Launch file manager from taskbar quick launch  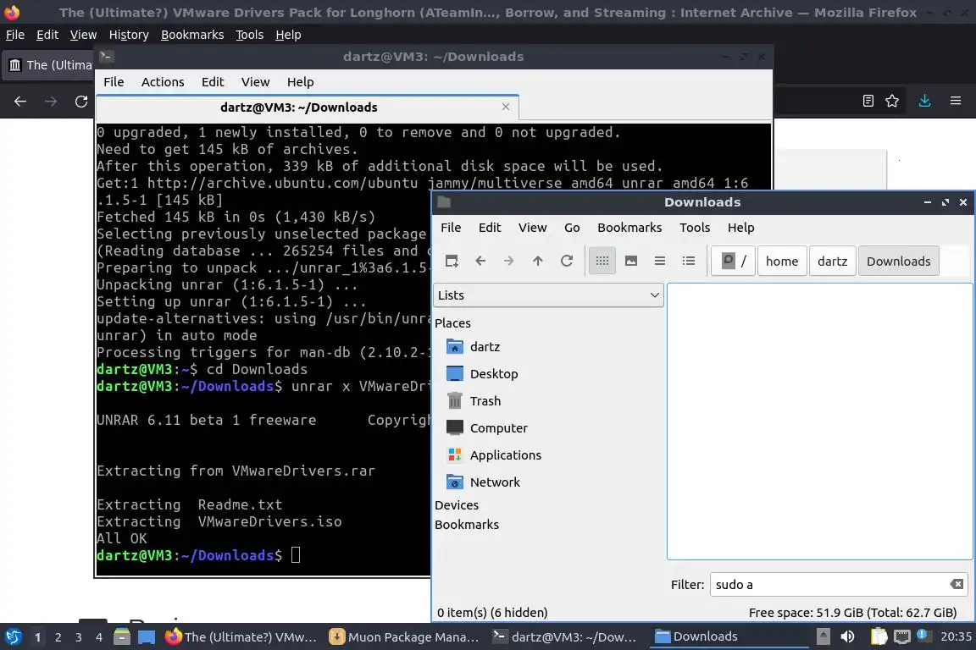122,637
